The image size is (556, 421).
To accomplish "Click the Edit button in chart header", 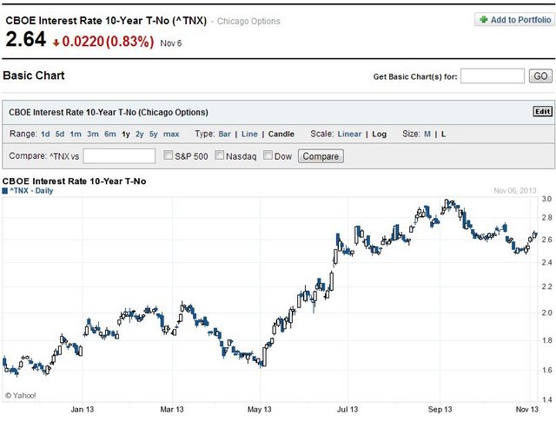I will (x=542, y=111).
